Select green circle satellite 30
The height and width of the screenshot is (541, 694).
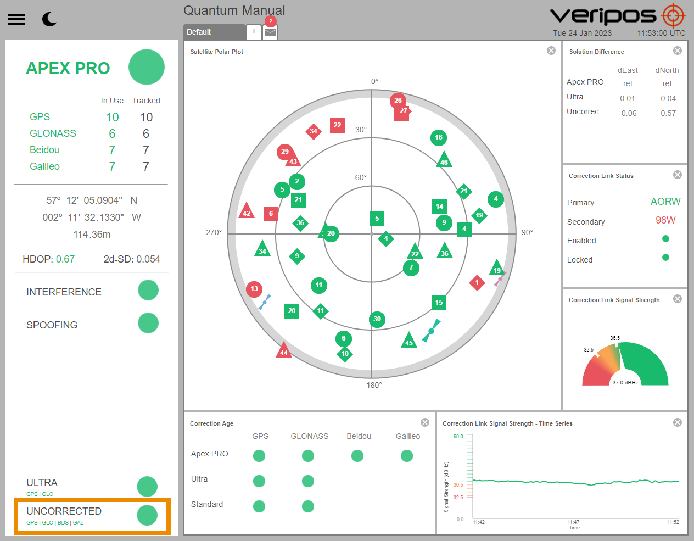[x=377, y=319]
